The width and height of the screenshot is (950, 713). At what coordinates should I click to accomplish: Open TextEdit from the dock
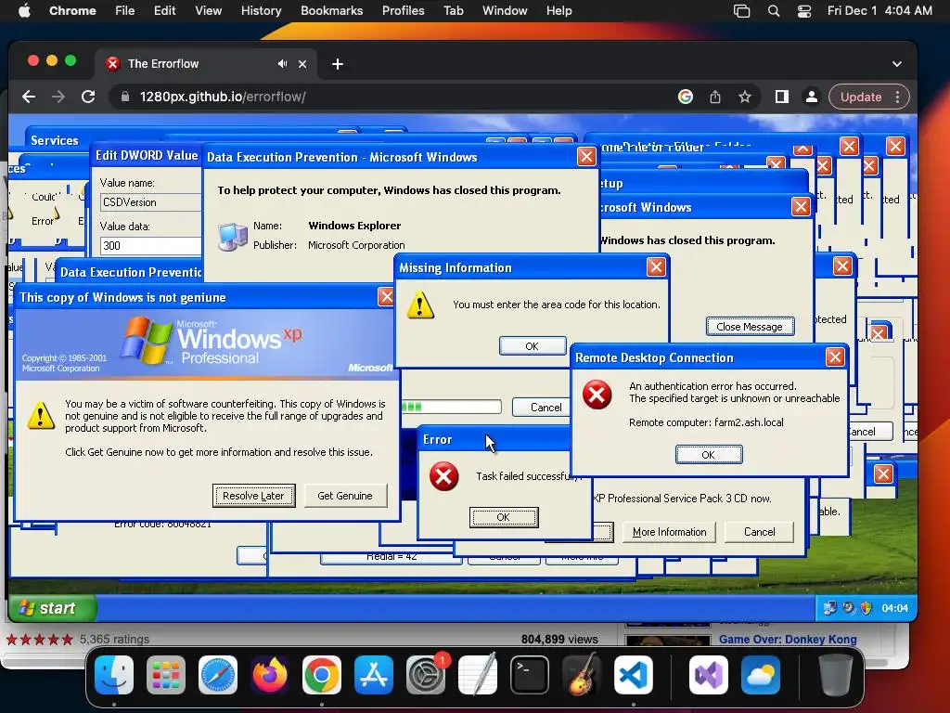pyautogui.click(x=478, y=675)
